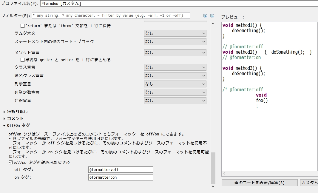Click the ラムダ本文 label
This screenshot has height=193, width=318.
(x=25, y=33)
